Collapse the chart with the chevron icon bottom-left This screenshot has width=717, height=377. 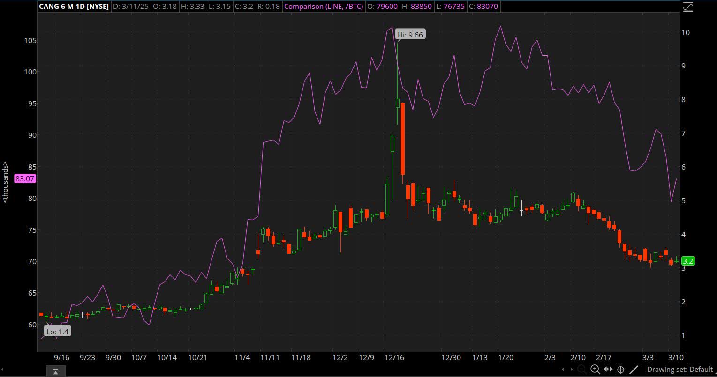(x=55, y=370)
